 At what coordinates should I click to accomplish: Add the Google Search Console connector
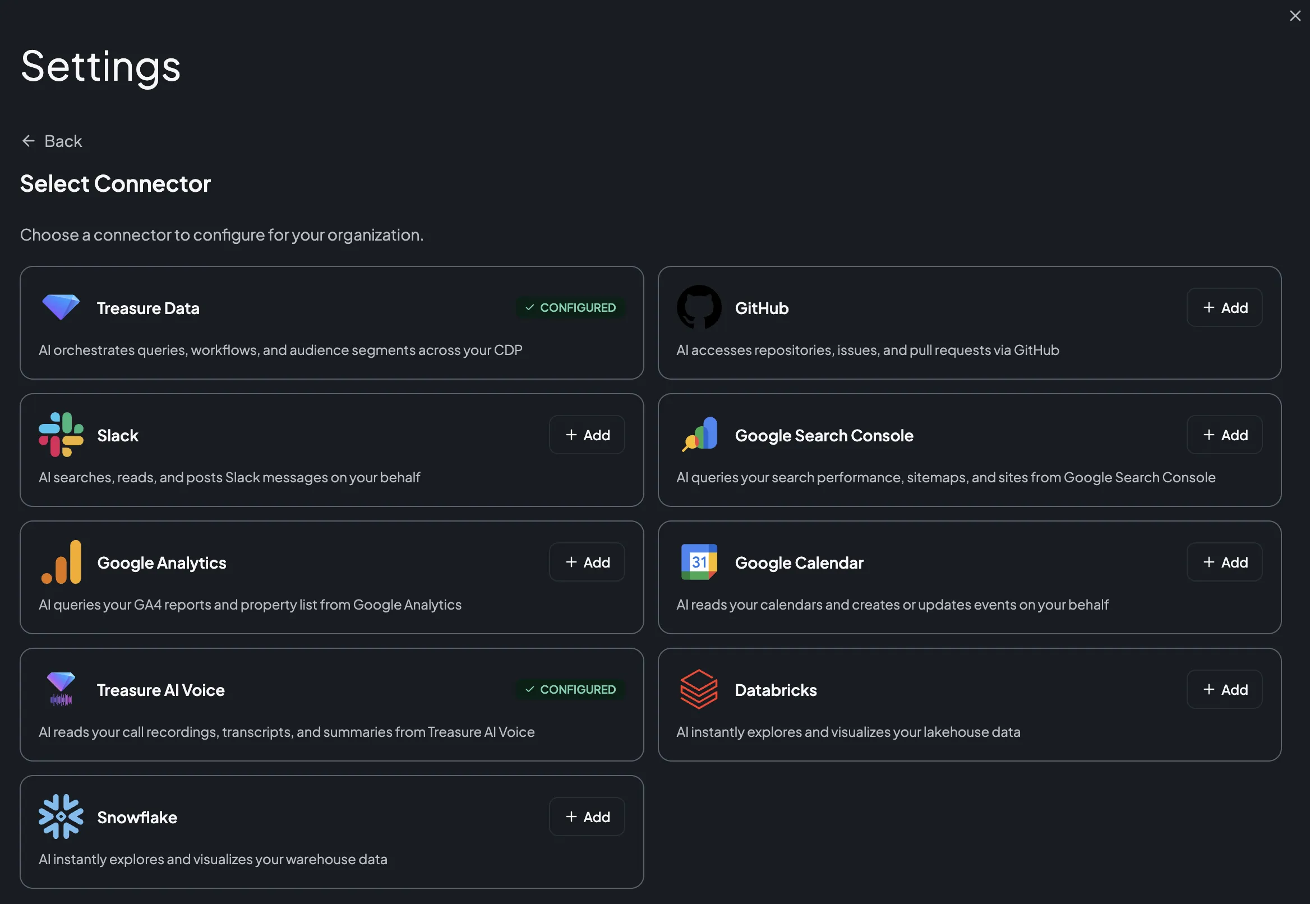(1224, 435)
